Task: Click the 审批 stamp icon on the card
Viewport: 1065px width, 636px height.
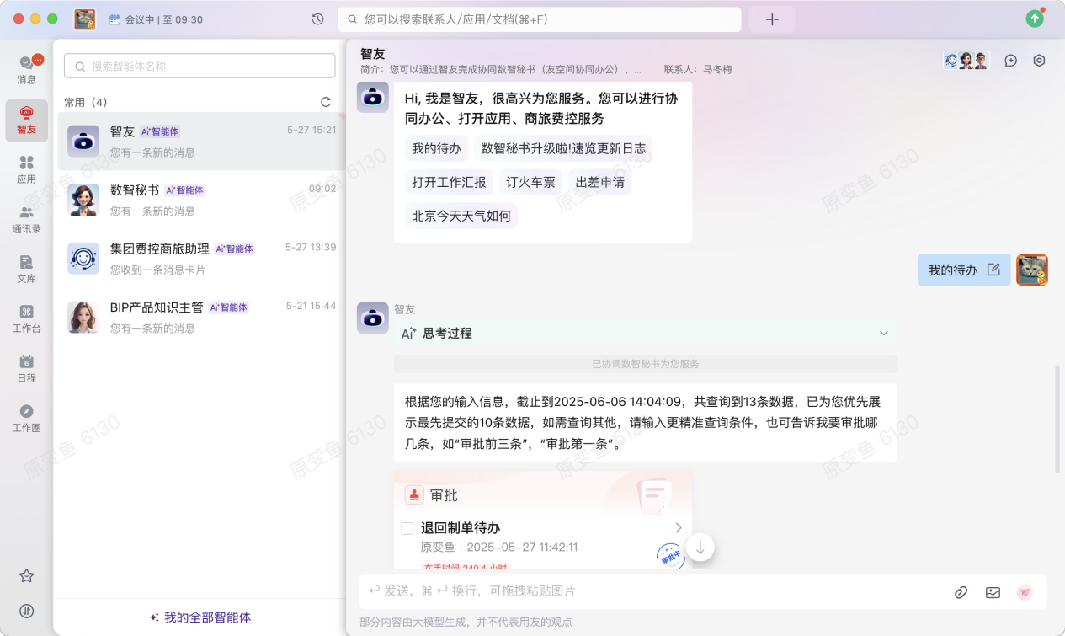Action: click(x=413, y=495)
